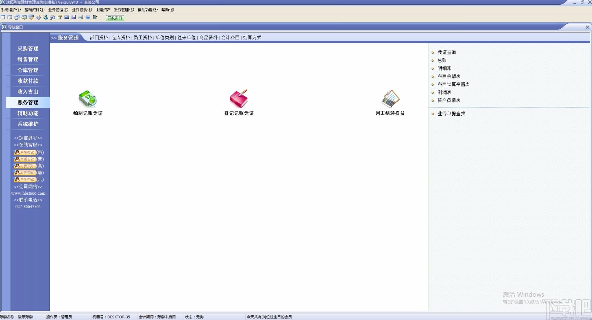Click the <<短信群发>> sidebar link

(x=28, y=138)
